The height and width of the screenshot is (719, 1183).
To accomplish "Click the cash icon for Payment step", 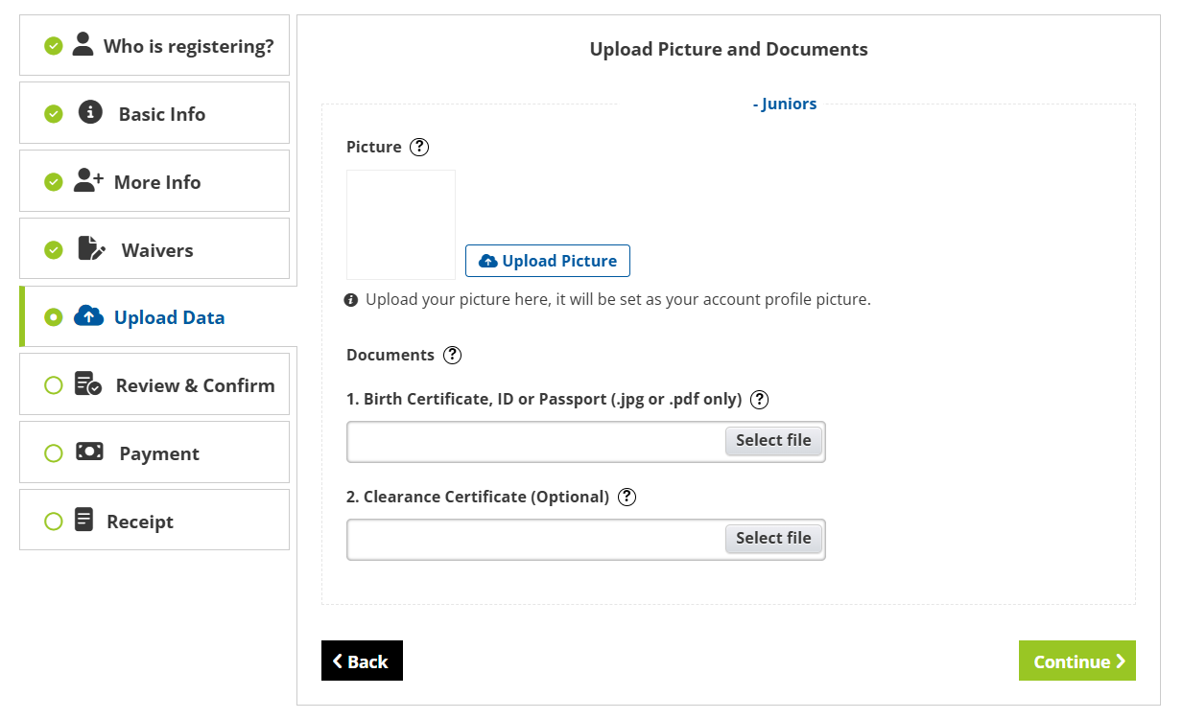I will click(x=89, y=452).
